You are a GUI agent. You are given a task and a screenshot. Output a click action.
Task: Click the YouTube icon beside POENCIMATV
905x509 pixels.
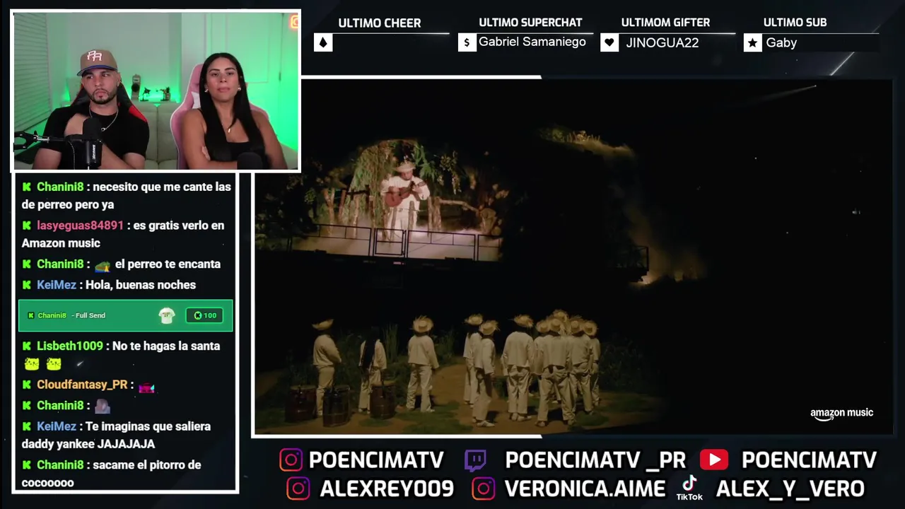[714, 460]
